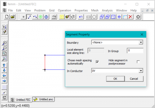The image size is (155, 108).
Task: Pan view left with arrow icon
Action: point(4,76)
